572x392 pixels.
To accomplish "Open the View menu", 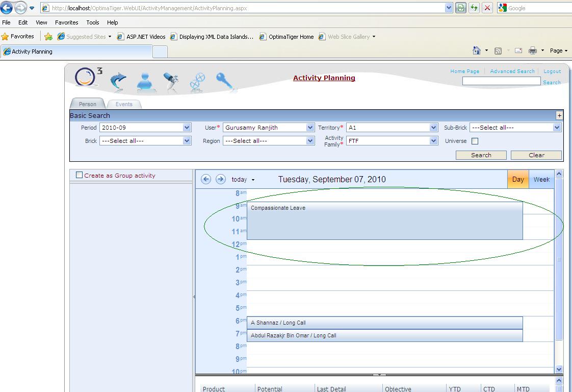I will pyautogui.click(x=41, y=22).
